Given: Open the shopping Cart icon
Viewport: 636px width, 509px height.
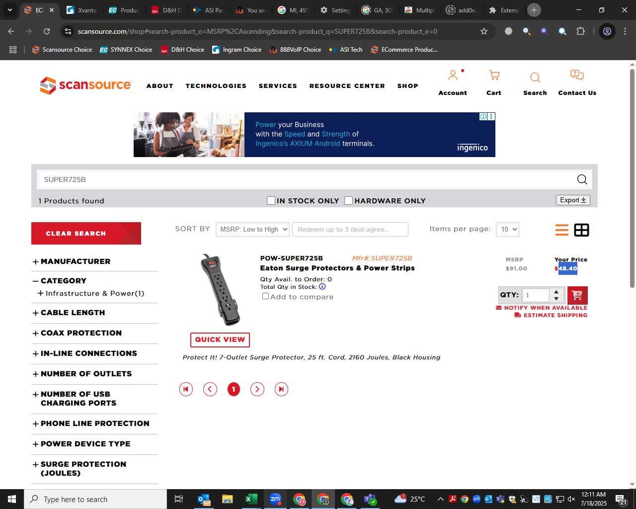Looking at the screenshot, I should coord(494,76).
